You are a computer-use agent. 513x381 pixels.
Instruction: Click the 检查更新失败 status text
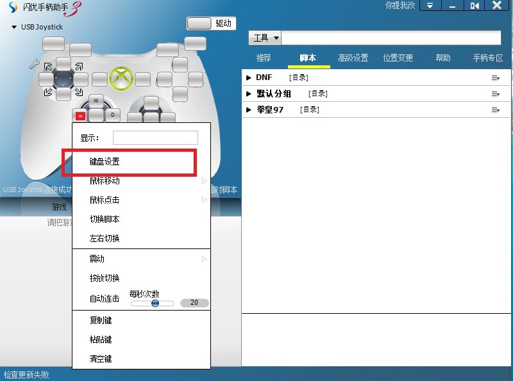26,375
